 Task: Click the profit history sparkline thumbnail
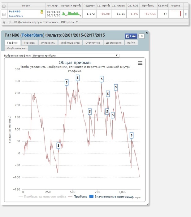point(71,14)
